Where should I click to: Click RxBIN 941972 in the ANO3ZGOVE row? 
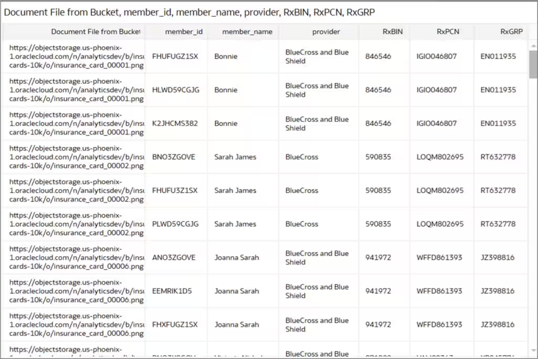pos(378,258)
